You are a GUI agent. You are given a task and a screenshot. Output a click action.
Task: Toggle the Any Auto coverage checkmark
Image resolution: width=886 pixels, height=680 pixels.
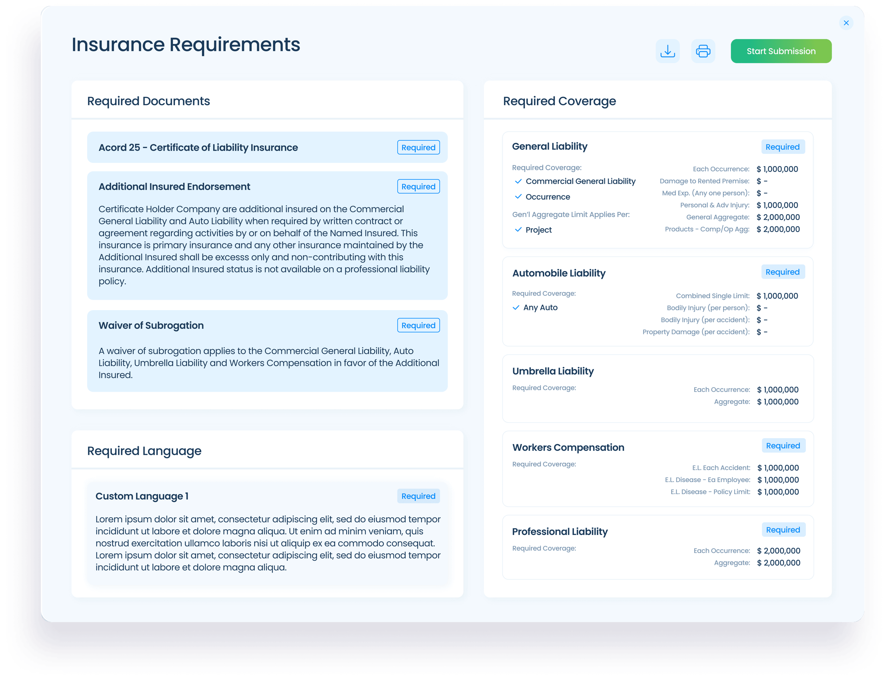coord(516,308)
